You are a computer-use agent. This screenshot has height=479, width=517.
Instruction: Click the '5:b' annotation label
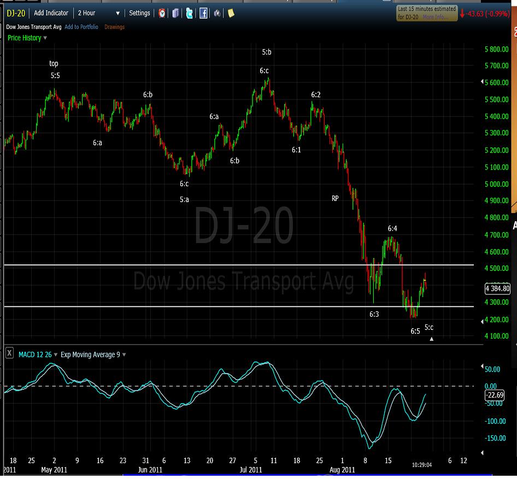pos(267,52)
